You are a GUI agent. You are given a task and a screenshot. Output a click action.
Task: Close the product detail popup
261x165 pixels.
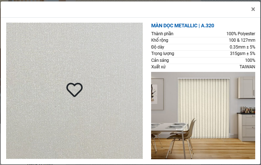coord(253,9)
